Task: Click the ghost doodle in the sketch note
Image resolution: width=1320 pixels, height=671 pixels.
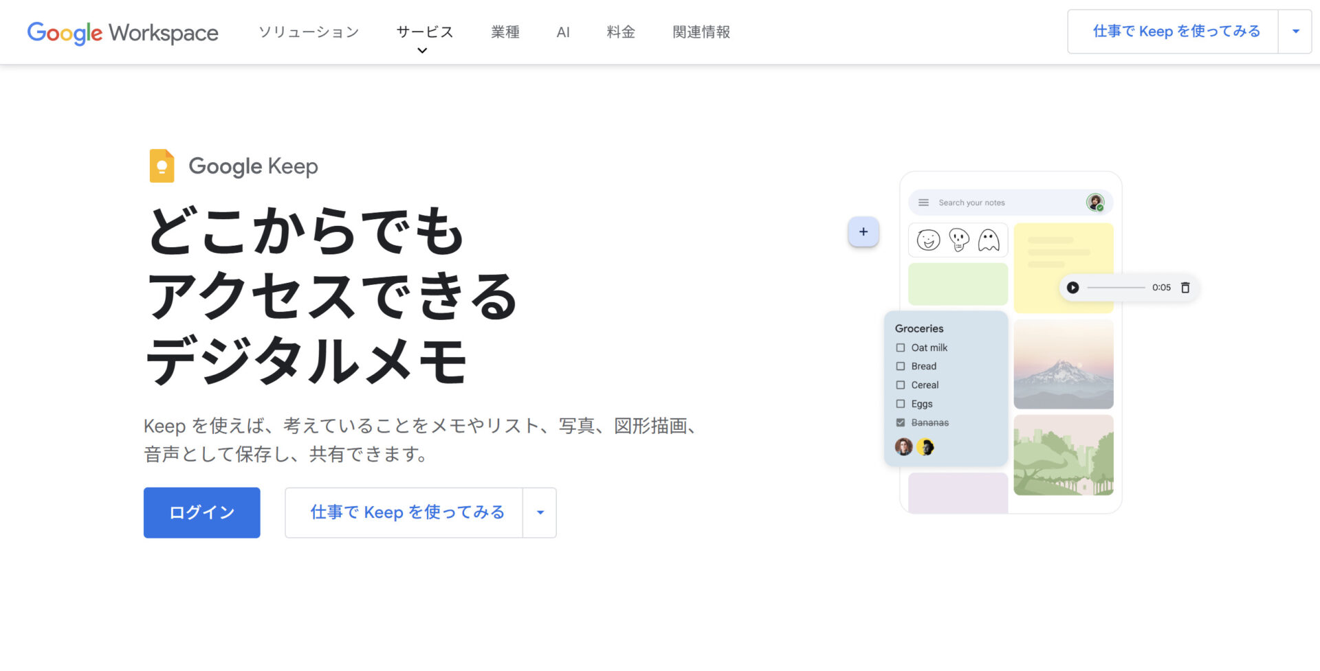Action: (x=989, y=239)
